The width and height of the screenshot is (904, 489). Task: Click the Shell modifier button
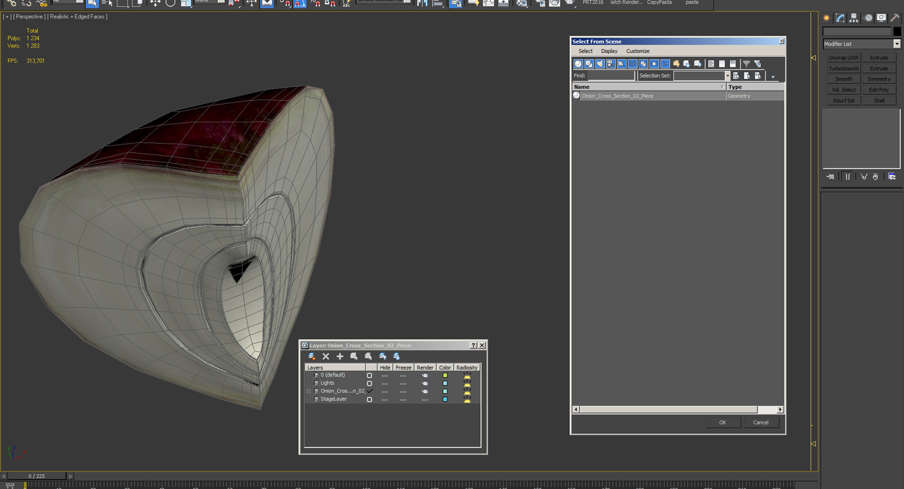tap(879, 101)
